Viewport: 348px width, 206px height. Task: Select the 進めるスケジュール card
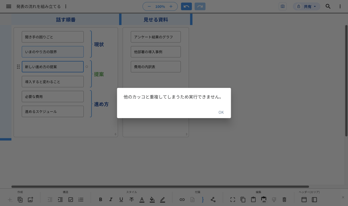(53, 112)
